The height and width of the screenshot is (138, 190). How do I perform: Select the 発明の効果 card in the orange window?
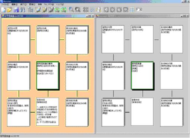(x=48, y=40)
